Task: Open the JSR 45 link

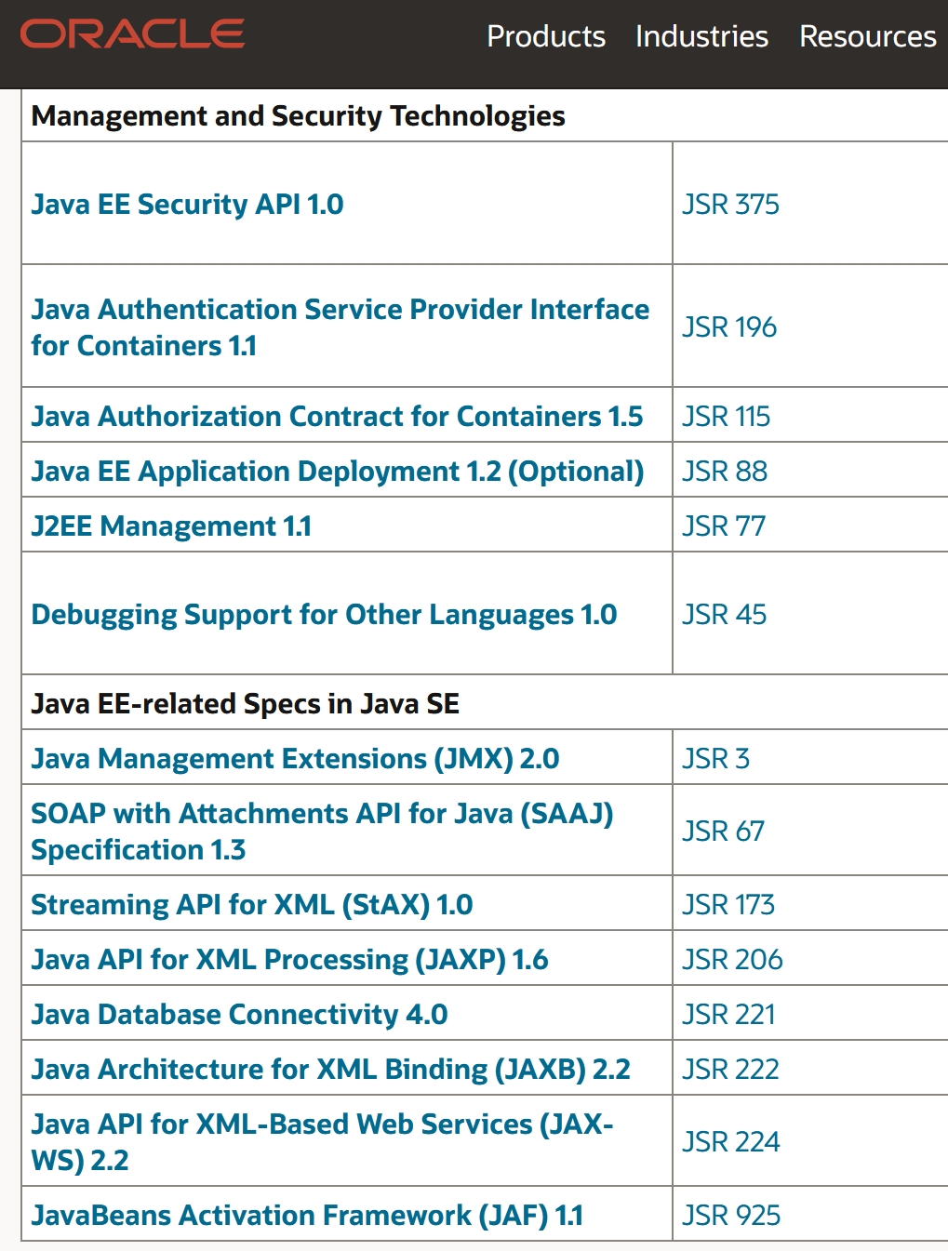Action: tap(724, 614)
